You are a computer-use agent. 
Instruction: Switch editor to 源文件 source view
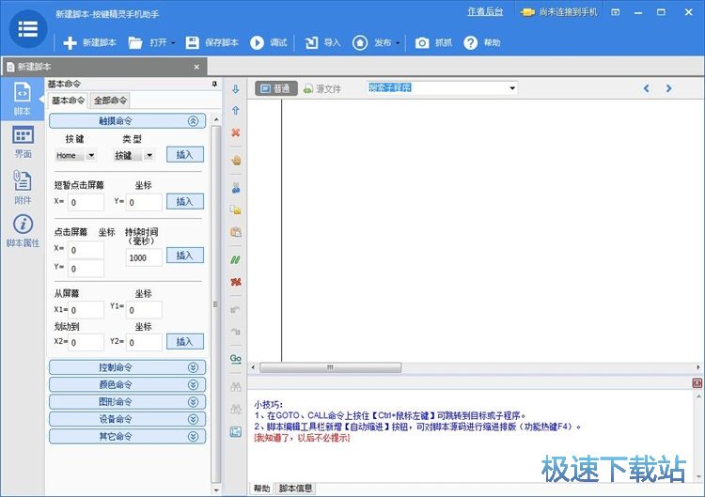(322, 88)
